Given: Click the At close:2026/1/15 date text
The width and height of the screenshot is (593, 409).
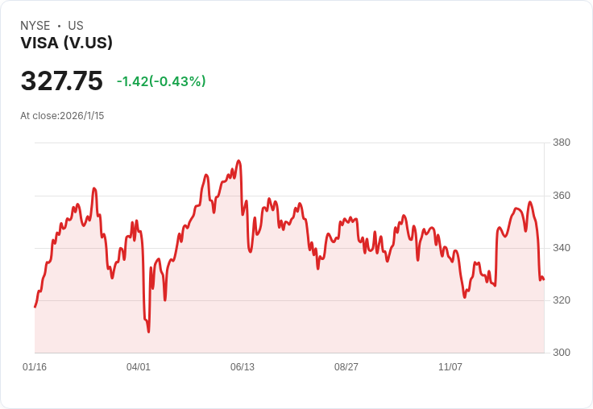Looking at the screenshot, I should [x=62, y=115].
